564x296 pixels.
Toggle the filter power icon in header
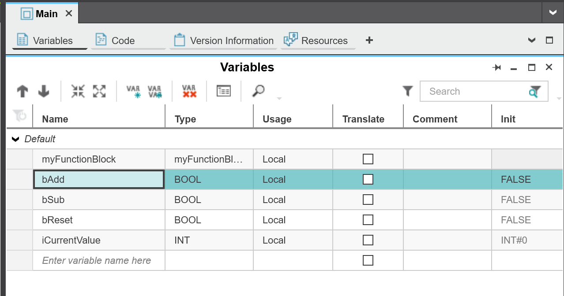[x=19, y=115]
